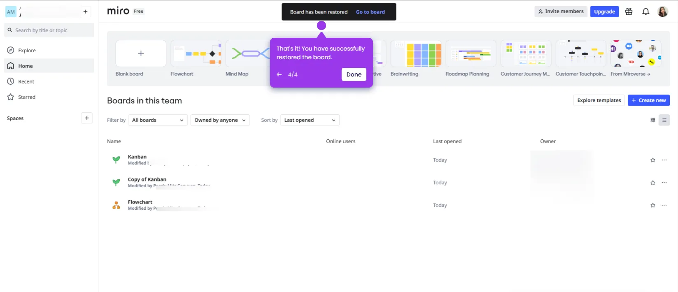This screenshot has height=292, width=678.
Task: Star the Flowchart board
Action: point(652,205)
